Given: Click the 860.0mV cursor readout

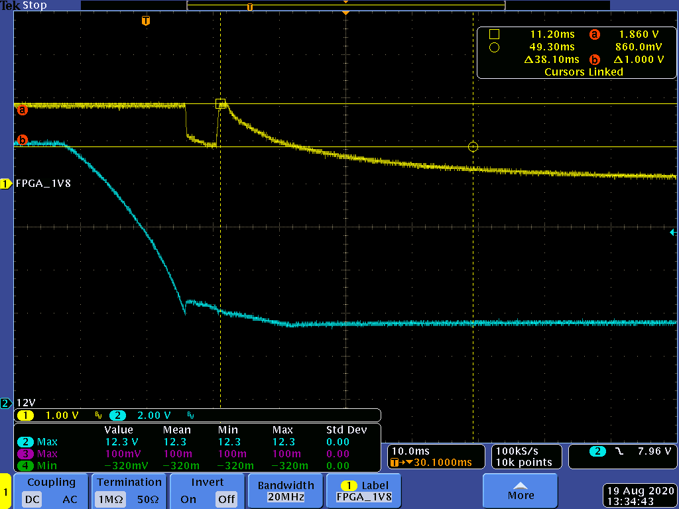Looking at the screenshot, I should point(639,47).
